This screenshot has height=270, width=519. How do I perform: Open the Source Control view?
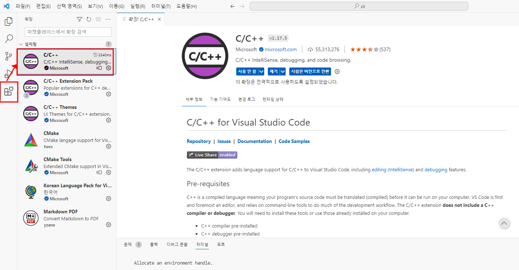click(x=9, y=56)
